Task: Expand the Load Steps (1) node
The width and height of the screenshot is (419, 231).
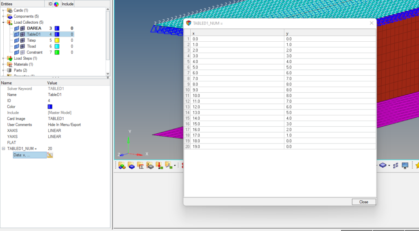Action: click(x=3, y=58)
